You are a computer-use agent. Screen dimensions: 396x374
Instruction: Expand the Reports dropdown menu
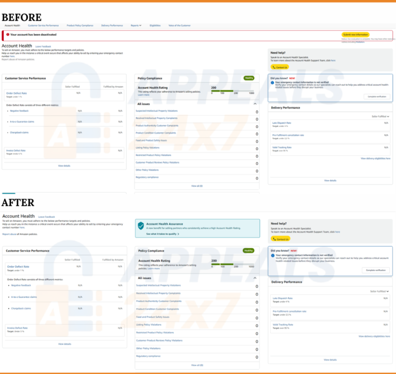[136, 25]
